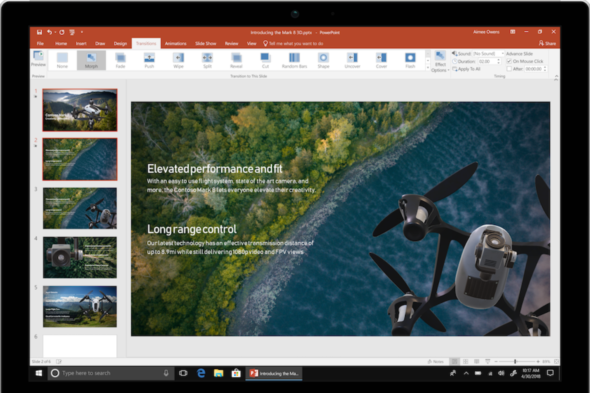Apply the Split transition
This screenshot has height=393, width=590.
[207, 60]
